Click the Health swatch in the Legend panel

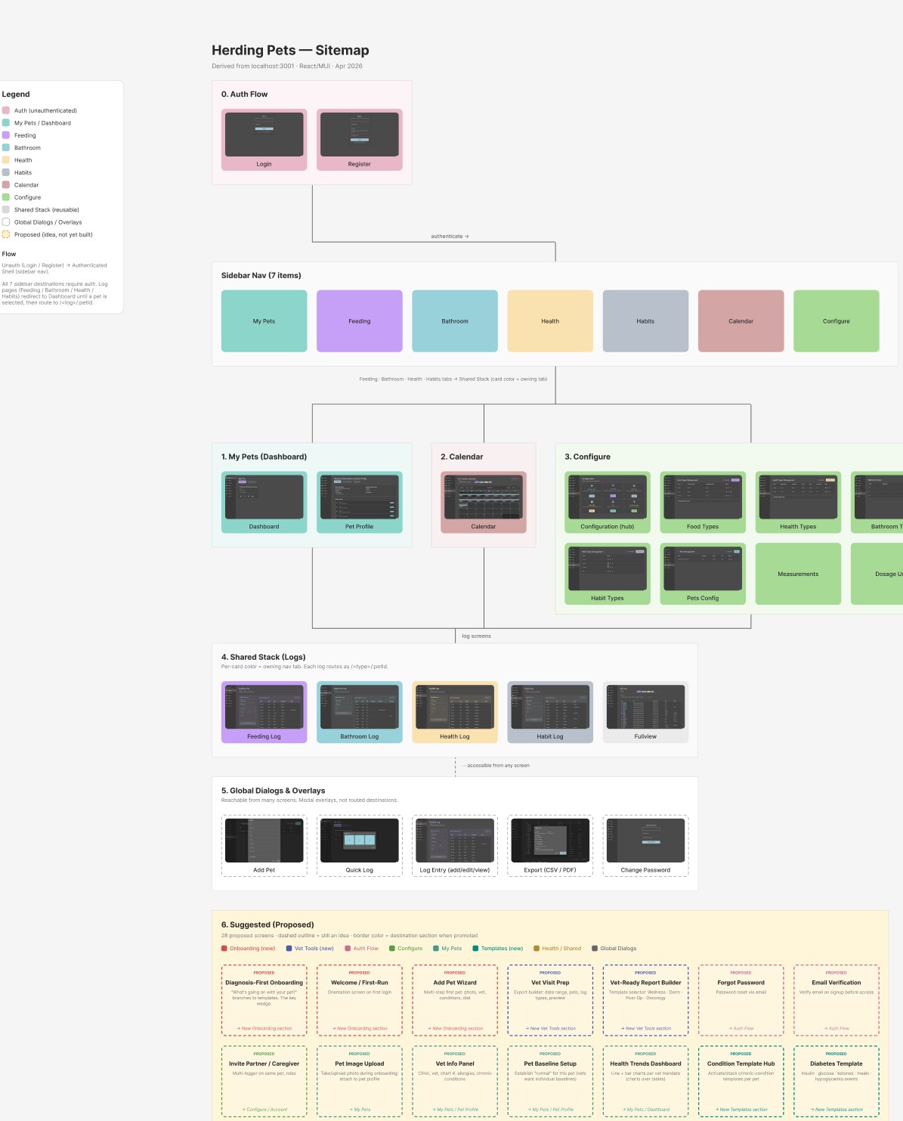click(6, 160)
